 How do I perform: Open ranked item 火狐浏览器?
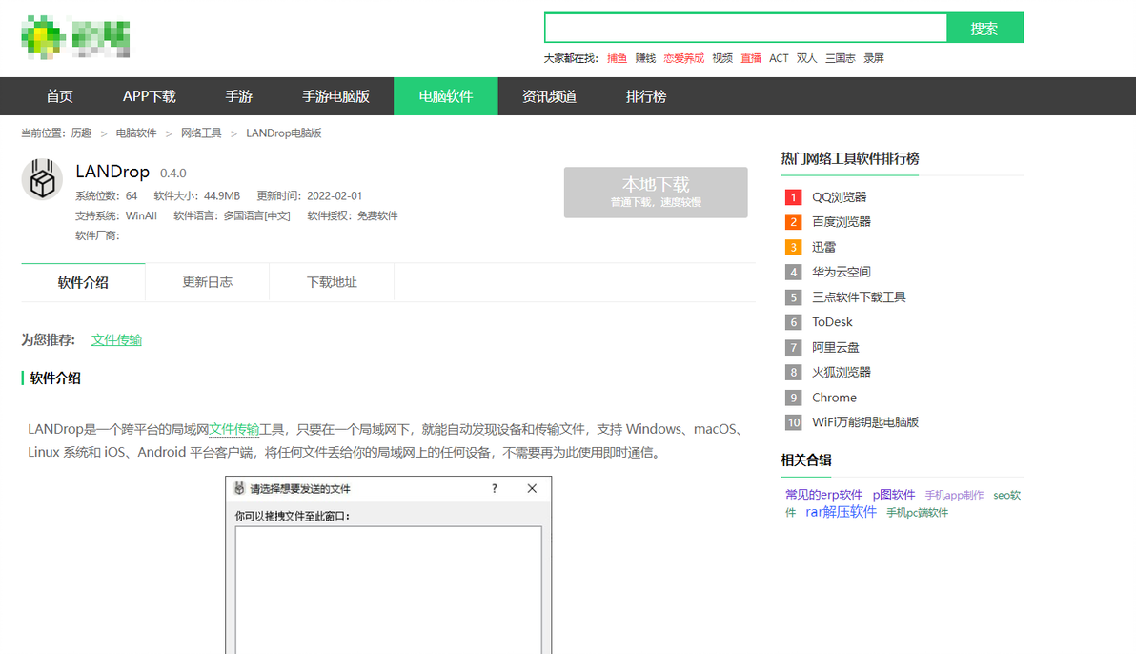[x=842, y=372]
